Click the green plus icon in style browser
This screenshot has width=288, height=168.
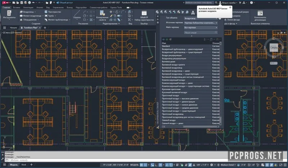167,39
